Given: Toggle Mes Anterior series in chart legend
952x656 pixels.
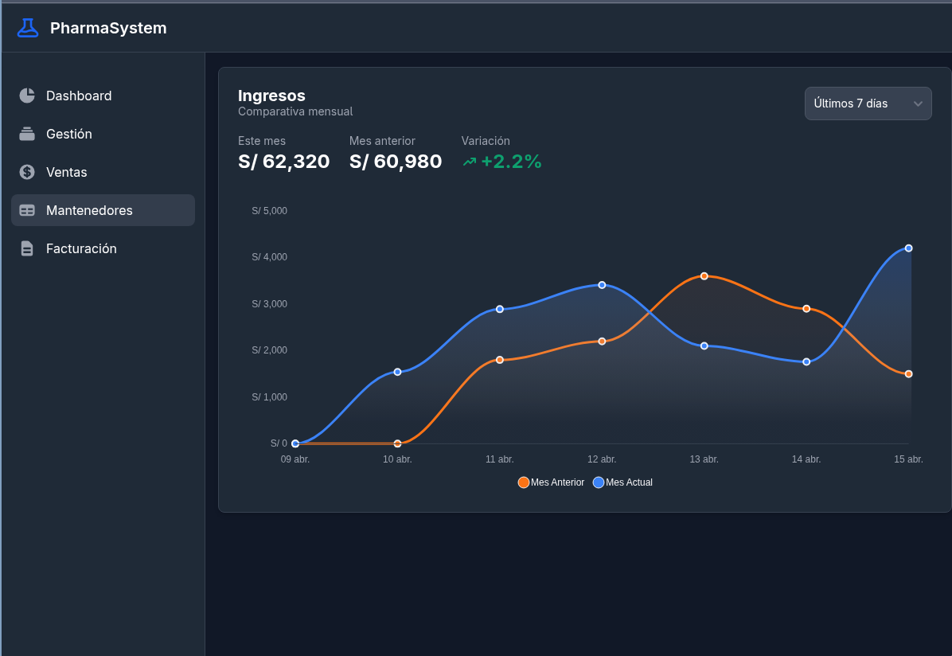Looking at the screenshot, I should coord(551,482).
